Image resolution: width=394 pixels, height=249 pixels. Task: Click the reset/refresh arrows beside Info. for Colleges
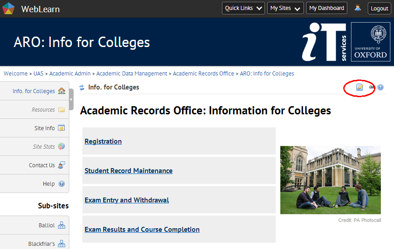click(82, 88)
